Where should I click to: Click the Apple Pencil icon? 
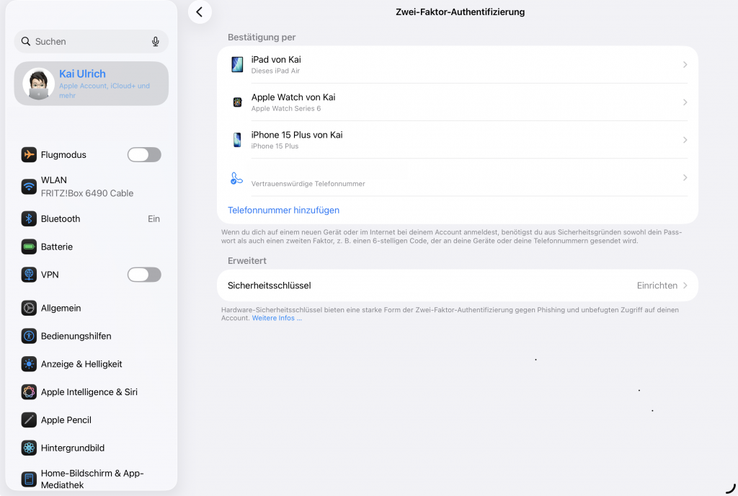29,420
